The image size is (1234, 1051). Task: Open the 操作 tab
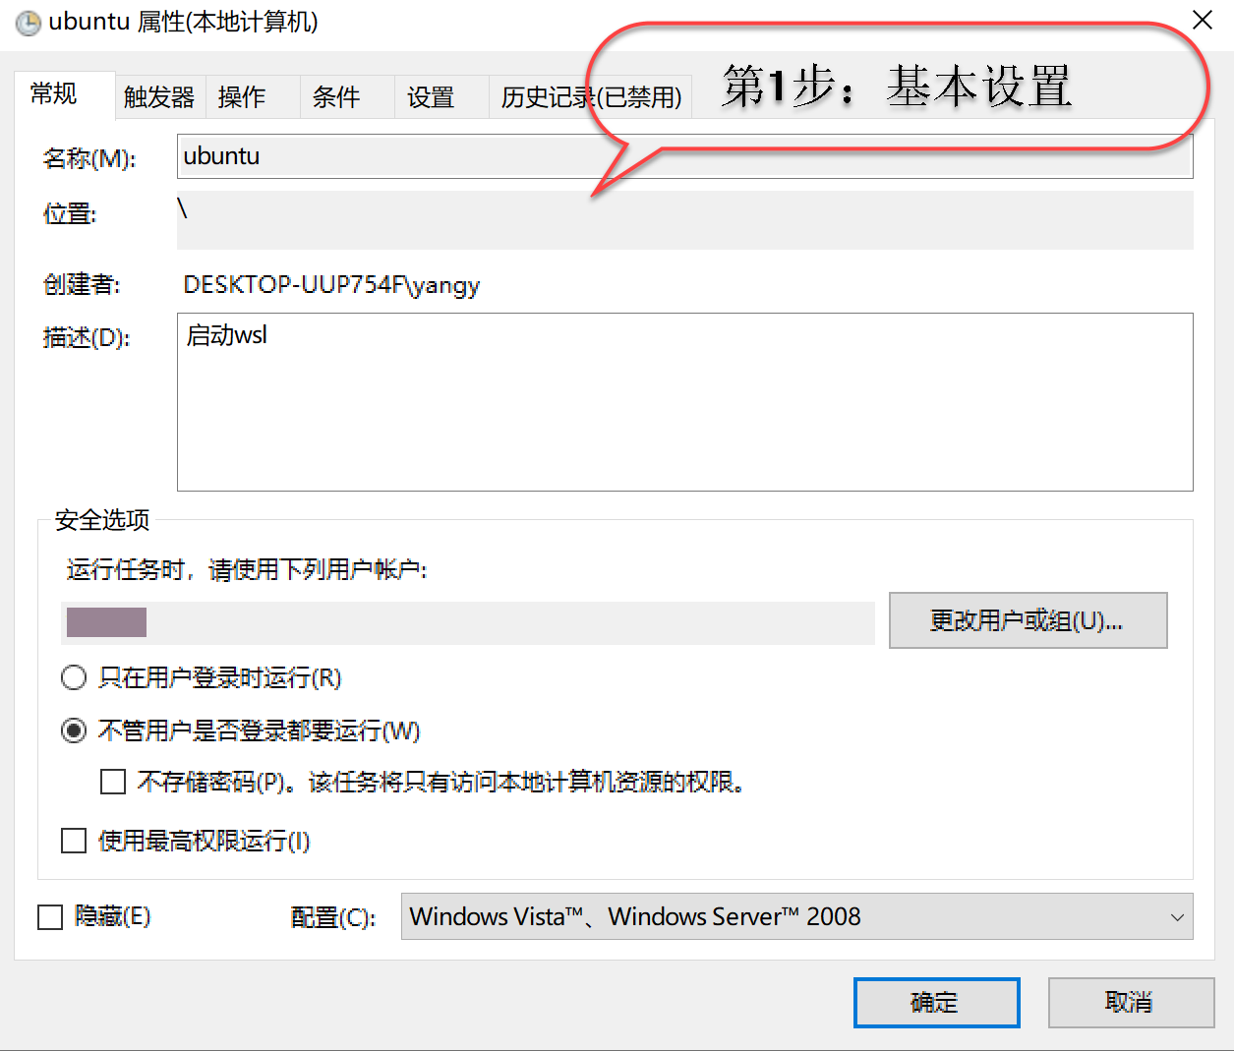[242, 97]
